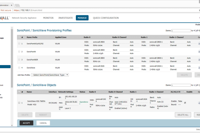The height and width of the screenshot is (133, 200).
Task: Click the Applied Zone column header
Action: coord(61,37)
